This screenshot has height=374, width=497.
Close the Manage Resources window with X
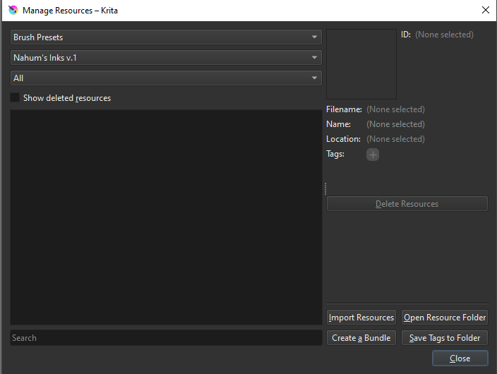coord(485,11)
